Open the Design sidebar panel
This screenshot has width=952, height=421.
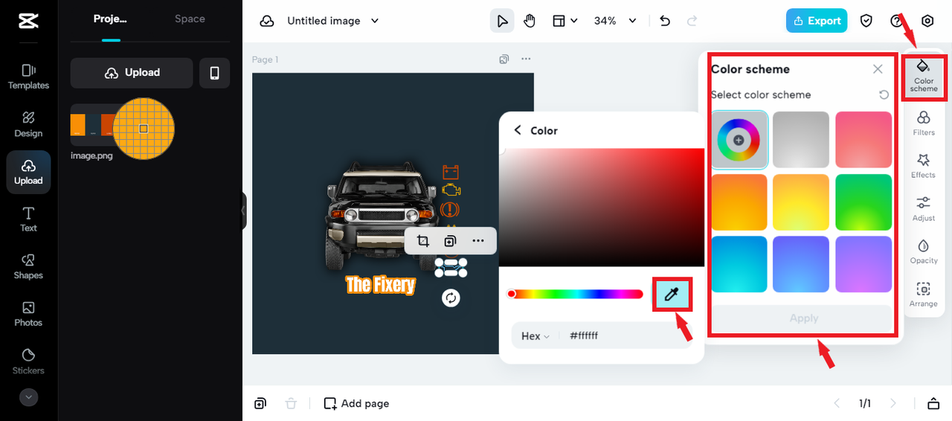[28, 124]
